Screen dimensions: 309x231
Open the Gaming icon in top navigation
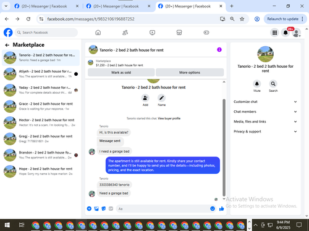pyautogui.click(x=206, y=33)
